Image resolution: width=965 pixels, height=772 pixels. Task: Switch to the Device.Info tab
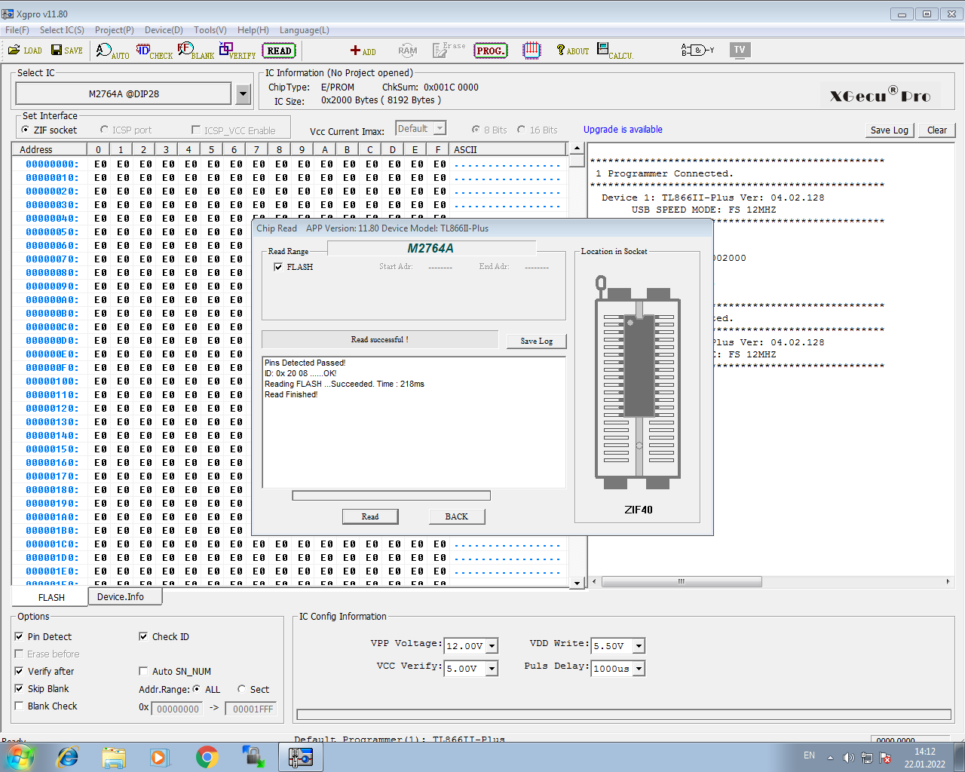point(124,596)
